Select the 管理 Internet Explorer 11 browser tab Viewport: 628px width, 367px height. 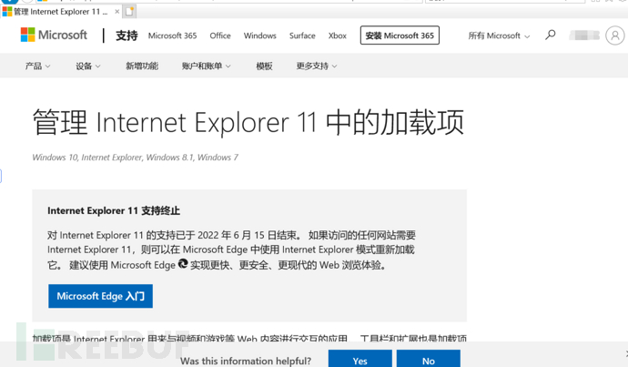(x=60, y=12)
